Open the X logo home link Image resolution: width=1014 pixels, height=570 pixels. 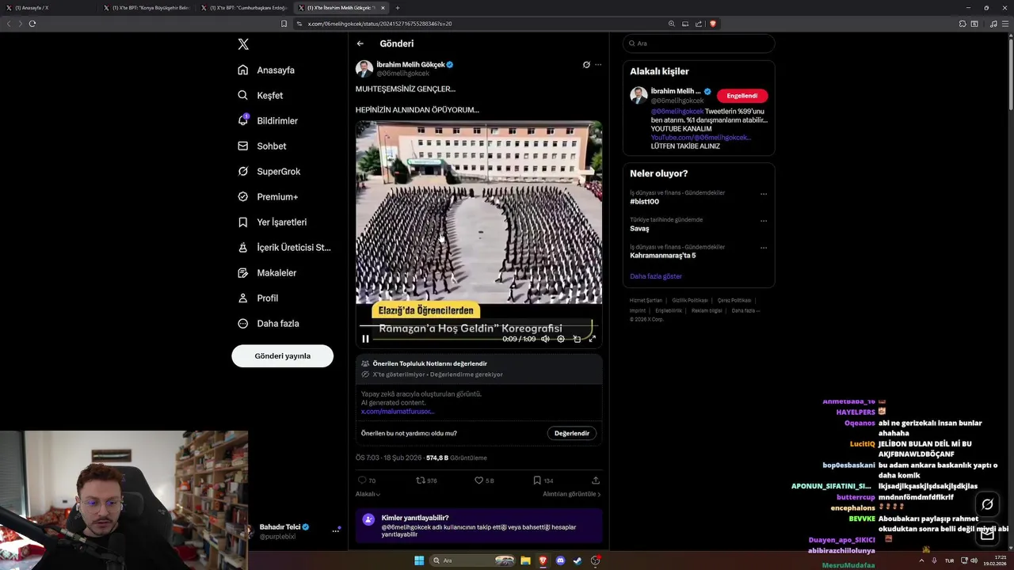[243, 44]
